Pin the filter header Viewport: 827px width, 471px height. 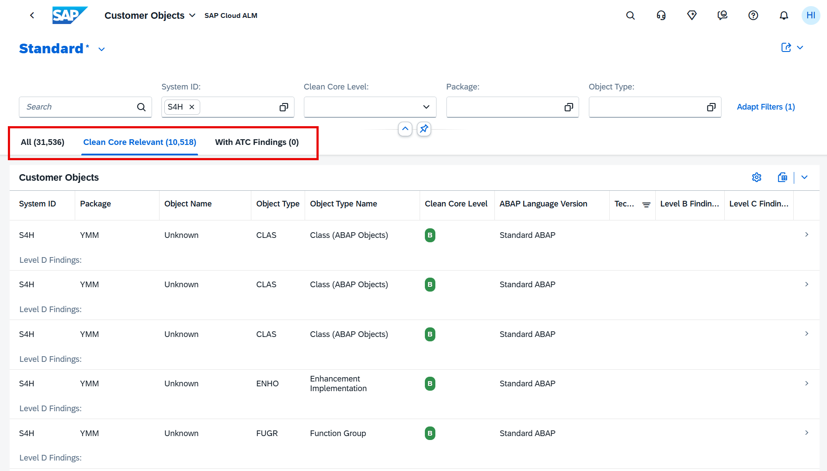[x=424, y=129]
